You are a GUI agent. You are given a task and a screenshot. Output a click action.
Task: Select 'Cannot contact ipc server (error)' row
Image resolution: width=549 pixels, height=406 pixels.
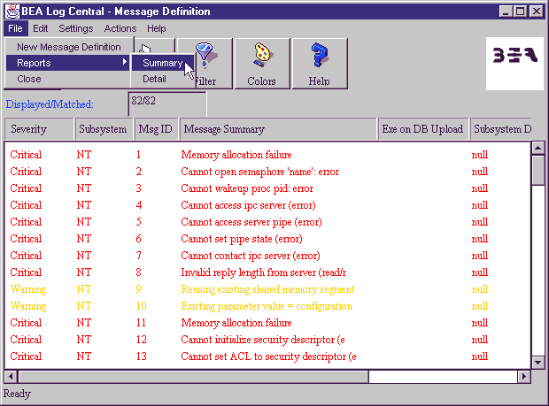(267, 256)
